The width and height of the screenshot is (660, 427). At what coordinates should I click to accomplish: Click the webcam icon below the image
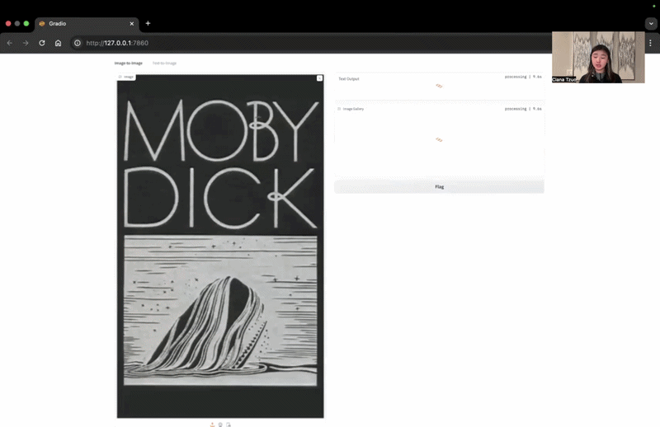[220, 425]
